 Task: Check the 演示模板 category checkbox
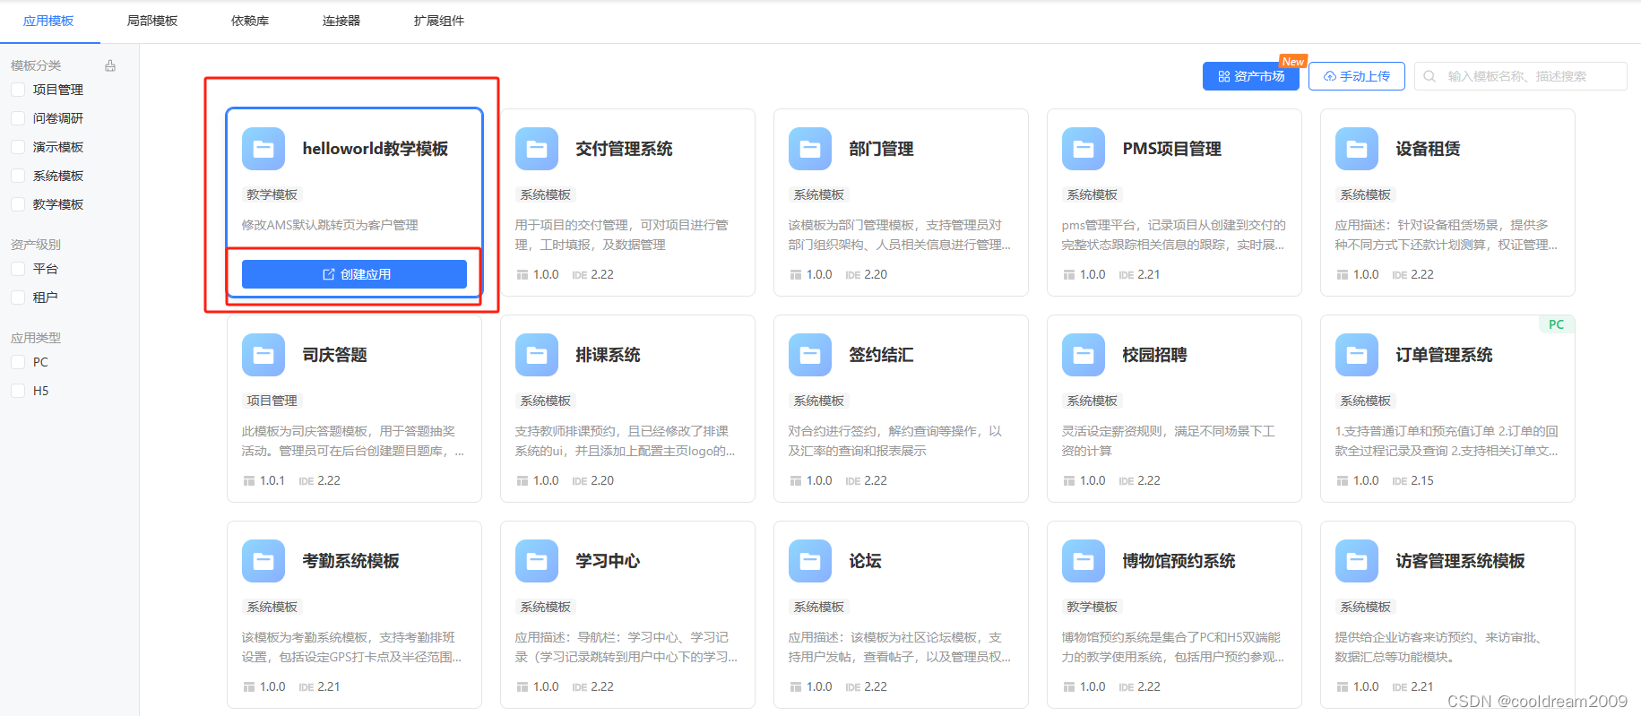pos(18,147)
